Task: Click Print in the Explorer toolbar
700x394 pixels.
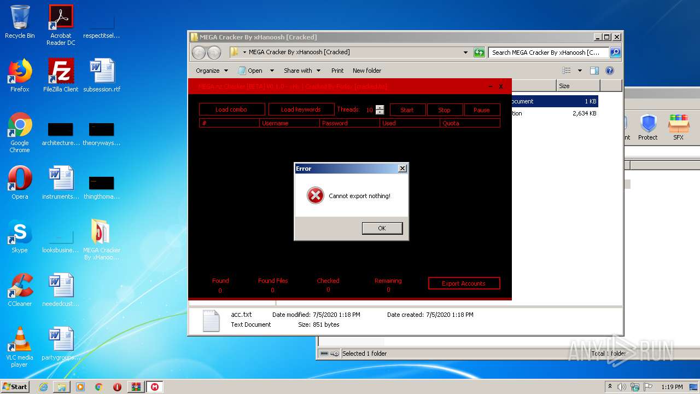Action: click(x=337, y=71)
